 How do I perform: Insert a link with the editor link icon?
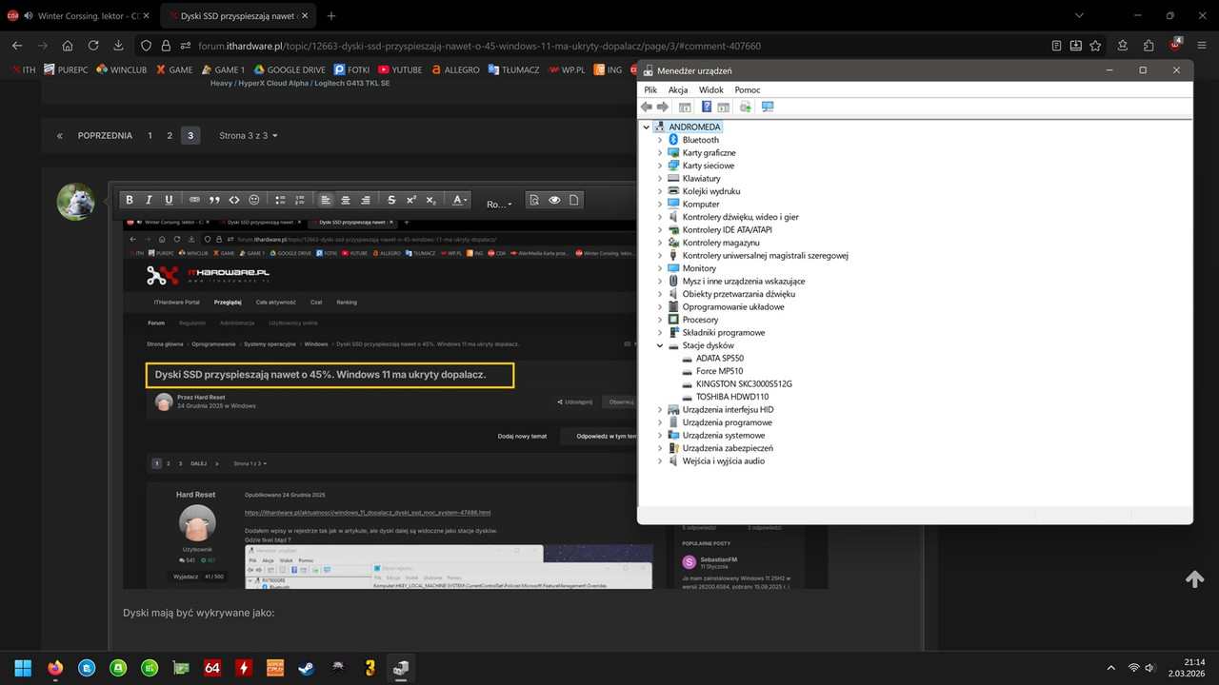point(194,200)
